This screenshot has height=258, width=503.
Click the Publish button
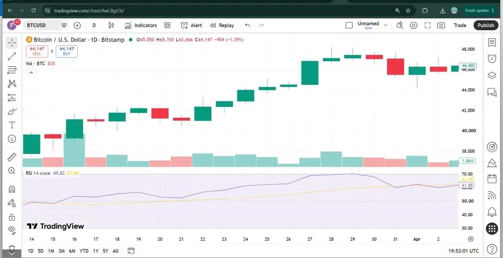486,25
